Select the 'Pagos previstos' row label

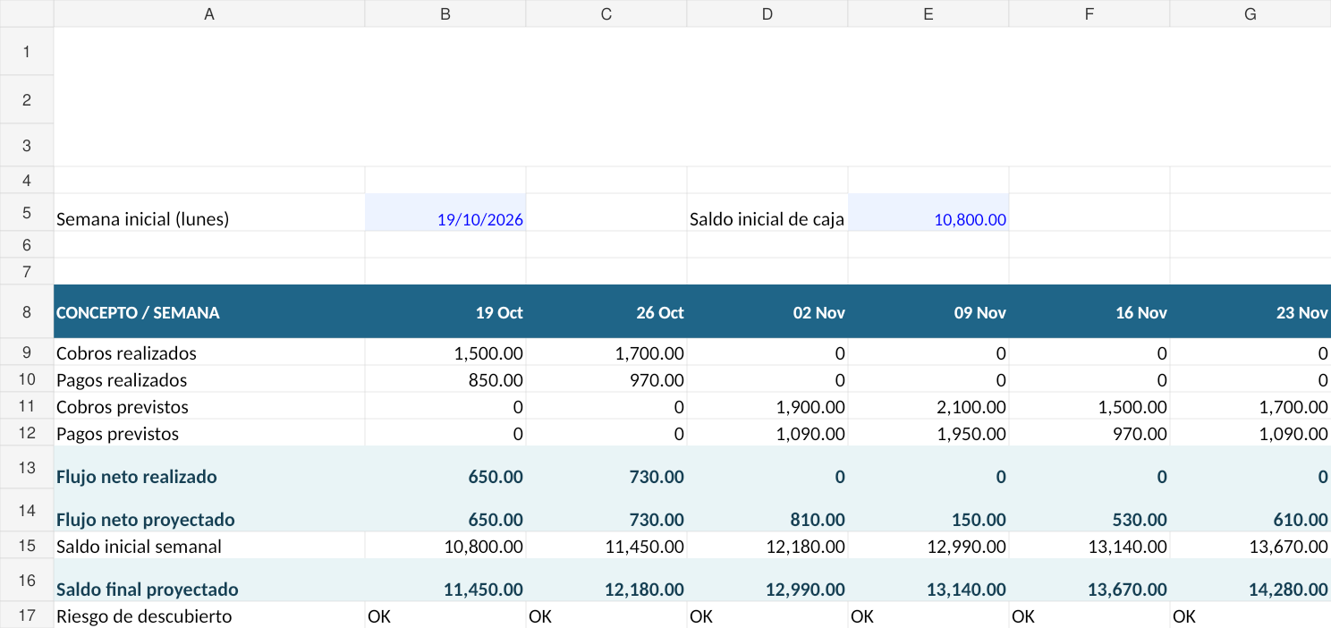(209, 432)
